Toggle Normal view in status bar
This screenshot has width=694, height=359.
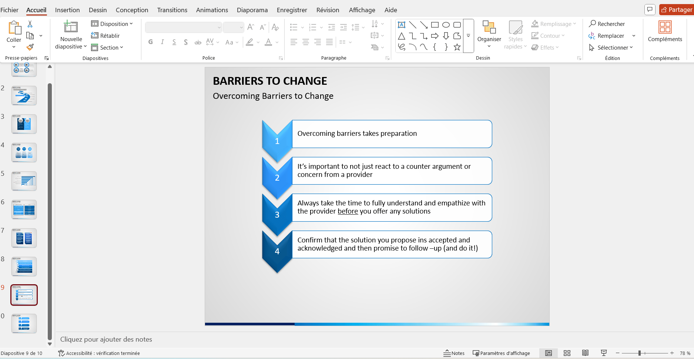(x=549, y=353)
